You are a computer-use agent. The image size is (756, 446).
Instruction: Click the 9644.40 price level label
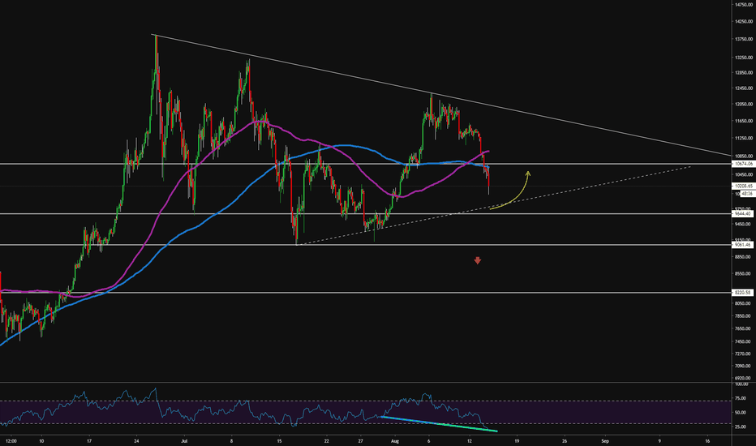tap(742, 213)
